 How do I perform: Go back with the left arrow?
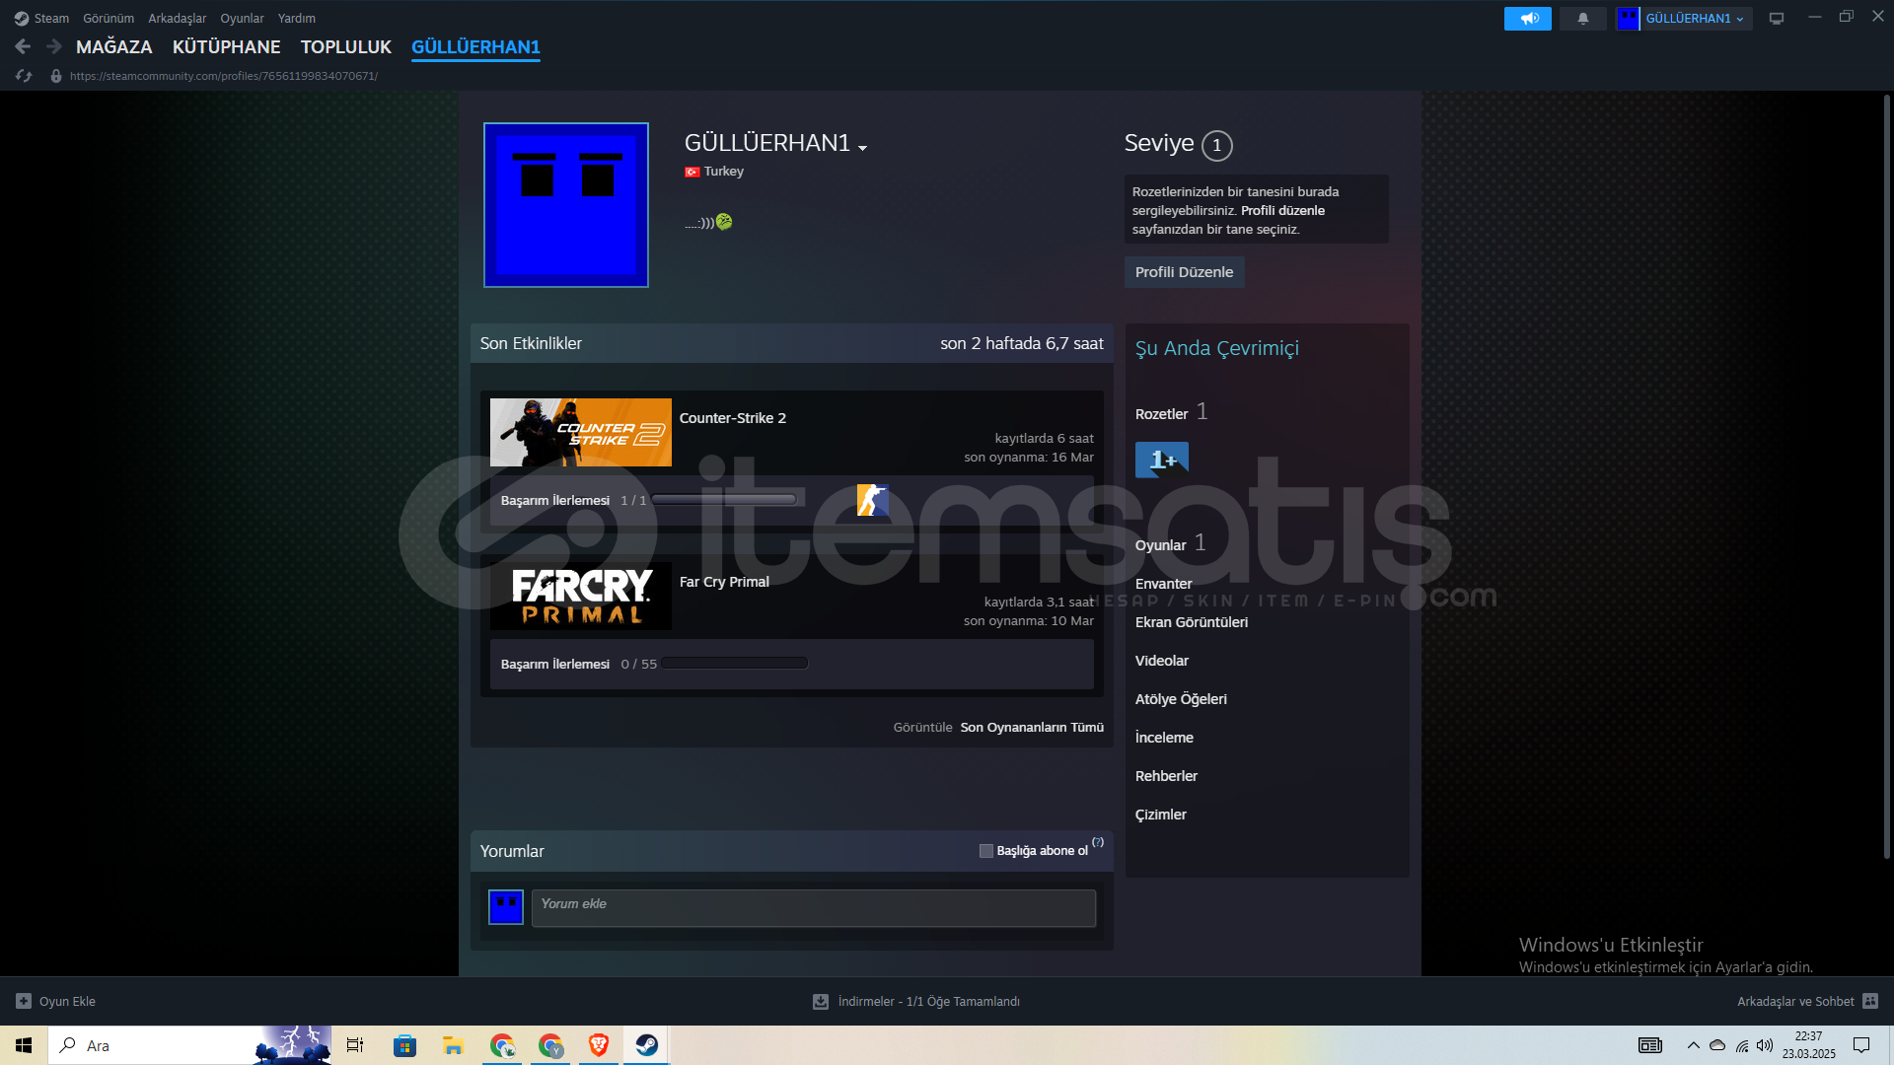coord(23,46)
